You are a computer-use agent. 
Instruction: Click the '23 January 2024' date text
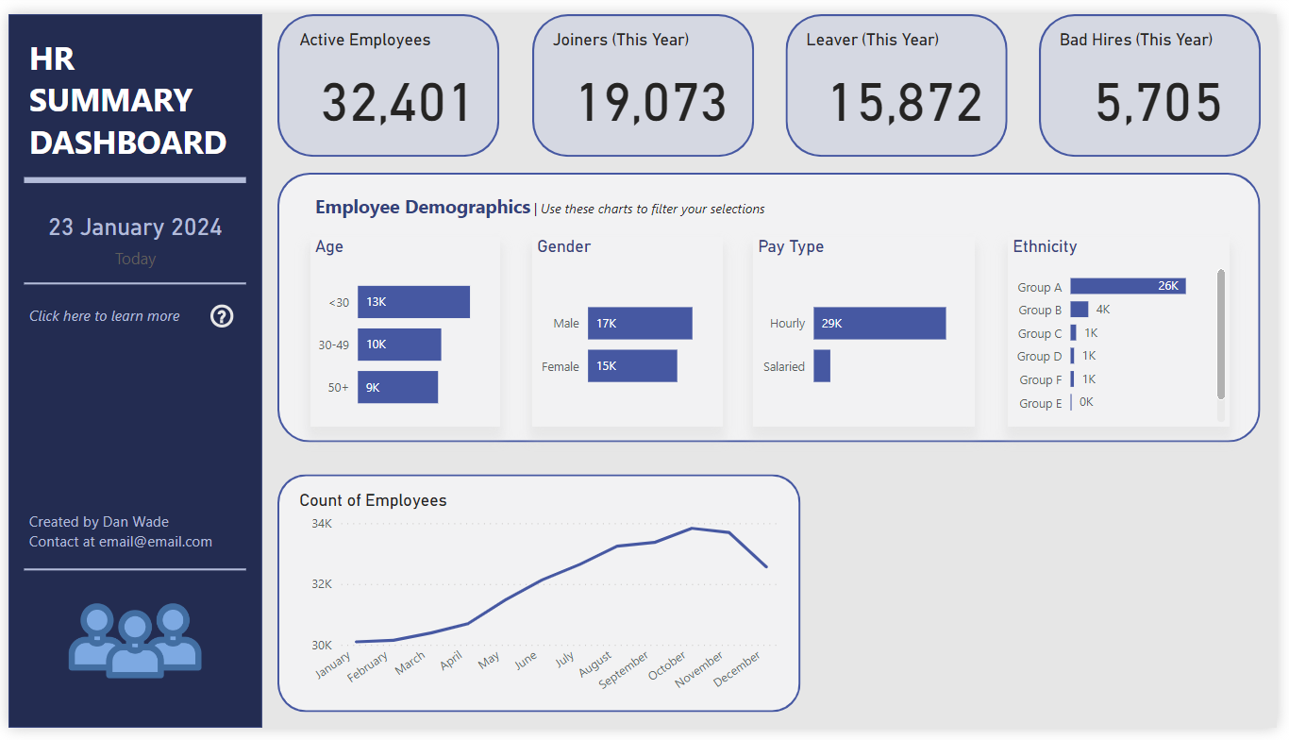135,227
